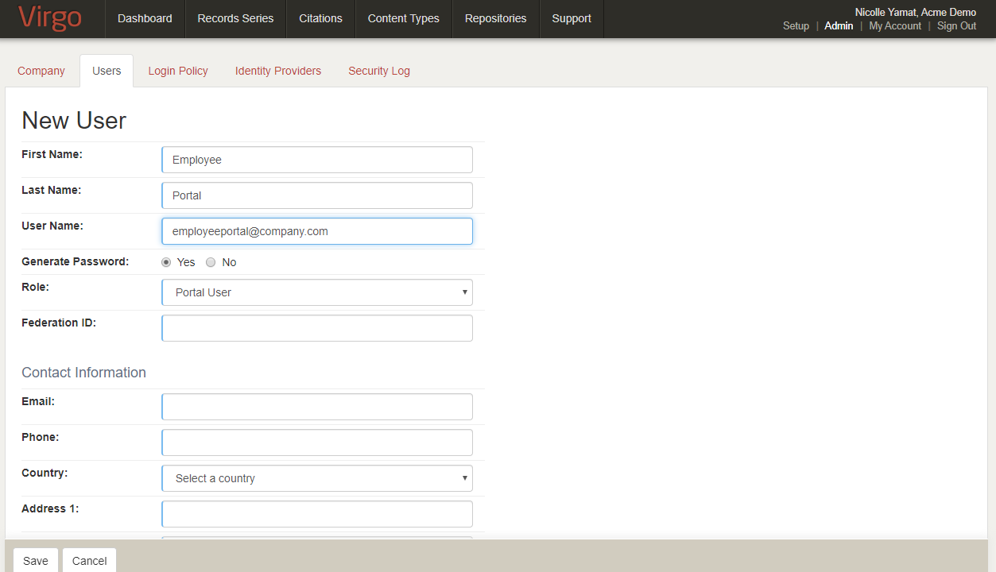
Task: Open the Role dropdown showing Portal User
Action: click(x=316, y=292)
